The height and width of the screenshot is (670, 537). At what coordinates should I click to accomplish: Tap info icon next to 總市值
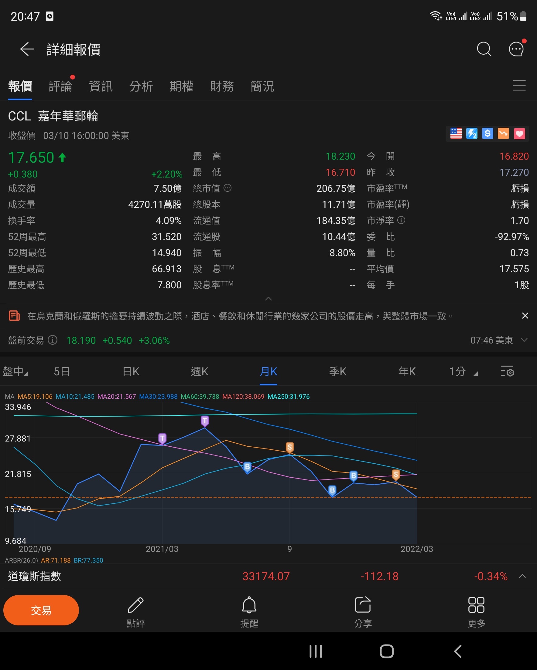click(x=227, y=188)
